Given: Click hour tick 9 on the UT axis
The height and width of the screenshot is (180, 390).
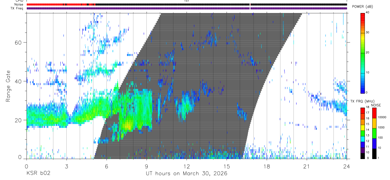Looking at the screenshot, I should 147,166.
